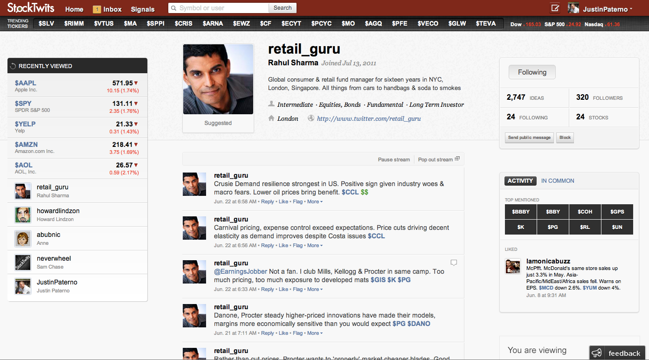
Task: Expand More menu on EarningsJobber reply post
Action: tap(315, 289)
